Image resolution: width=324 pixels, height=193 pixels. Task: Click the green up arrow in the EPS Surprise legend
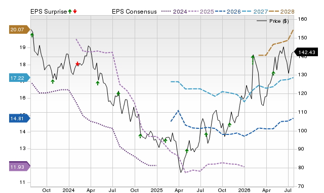[70, 11]
